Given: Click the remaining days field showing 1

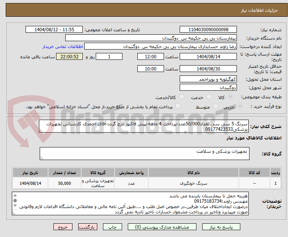Looking at the screenshot, I should click(109, 56).
